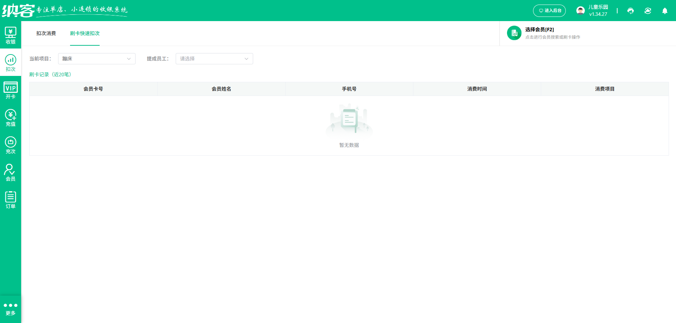Click the 进入后台 backend button
Image resolution: width=676 pixels, height=323 pixels.
549,11
